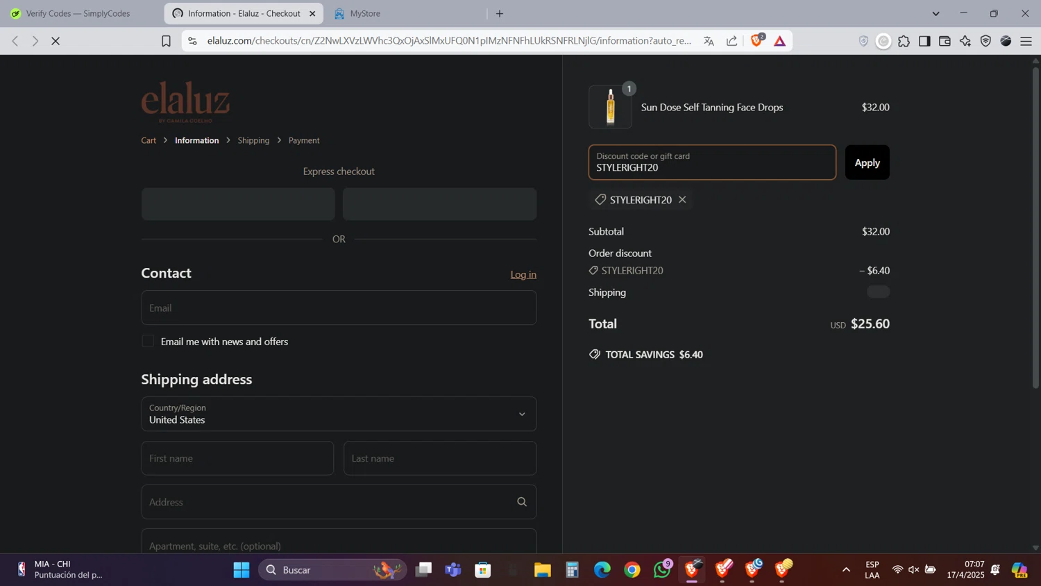Open Google Chrome from the taskbar
This screenshot has width=1041, height=586.
click(x=632, y=570)
